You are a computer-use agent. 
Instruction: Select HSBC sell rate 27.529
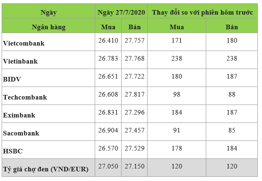[135, 148]
